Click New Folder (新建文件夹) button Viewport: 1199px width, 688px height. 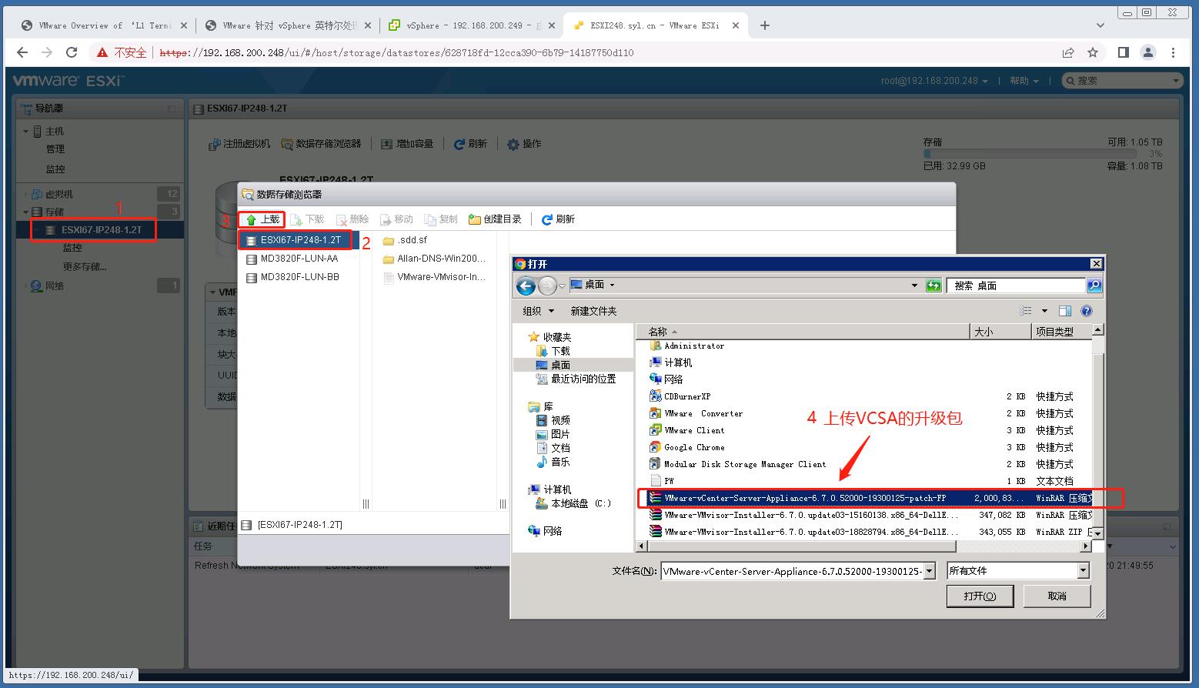click(x=593, y=311)
